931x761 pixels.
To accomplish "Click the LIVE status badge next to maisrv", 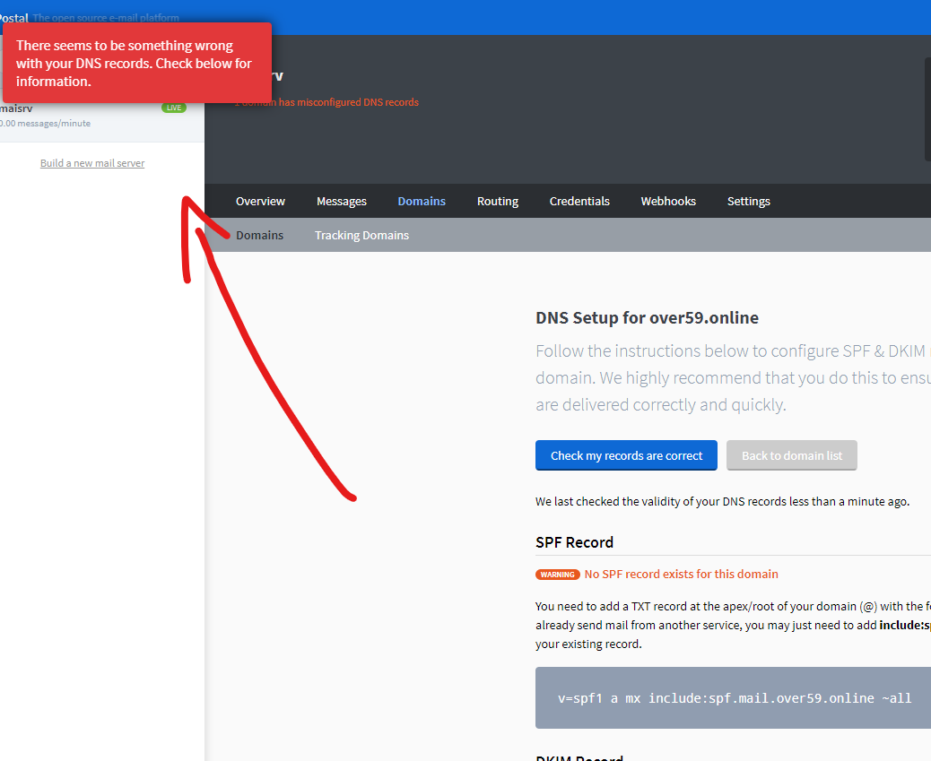I will pyautogui.click(x=174, y=107).
